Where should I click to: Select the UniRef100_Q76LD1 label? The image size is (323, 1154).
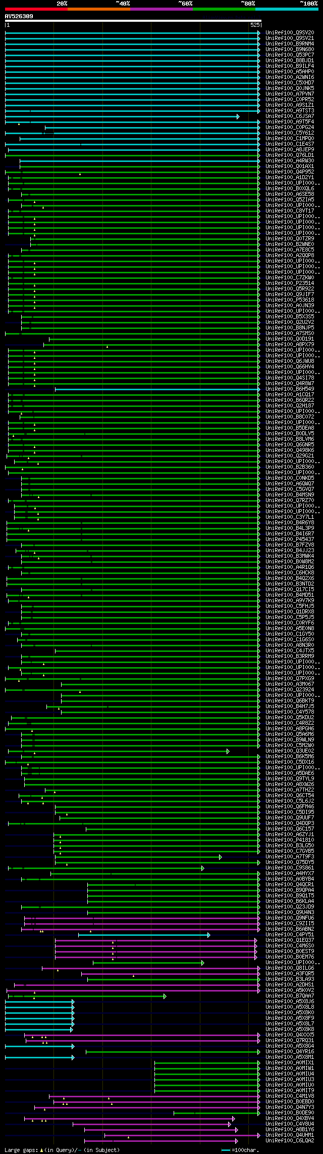point(290,155)
